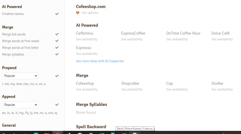Click the Merge full words label
Image resolution: width=241 pixels, height=134 pixels.
point(14,34)
